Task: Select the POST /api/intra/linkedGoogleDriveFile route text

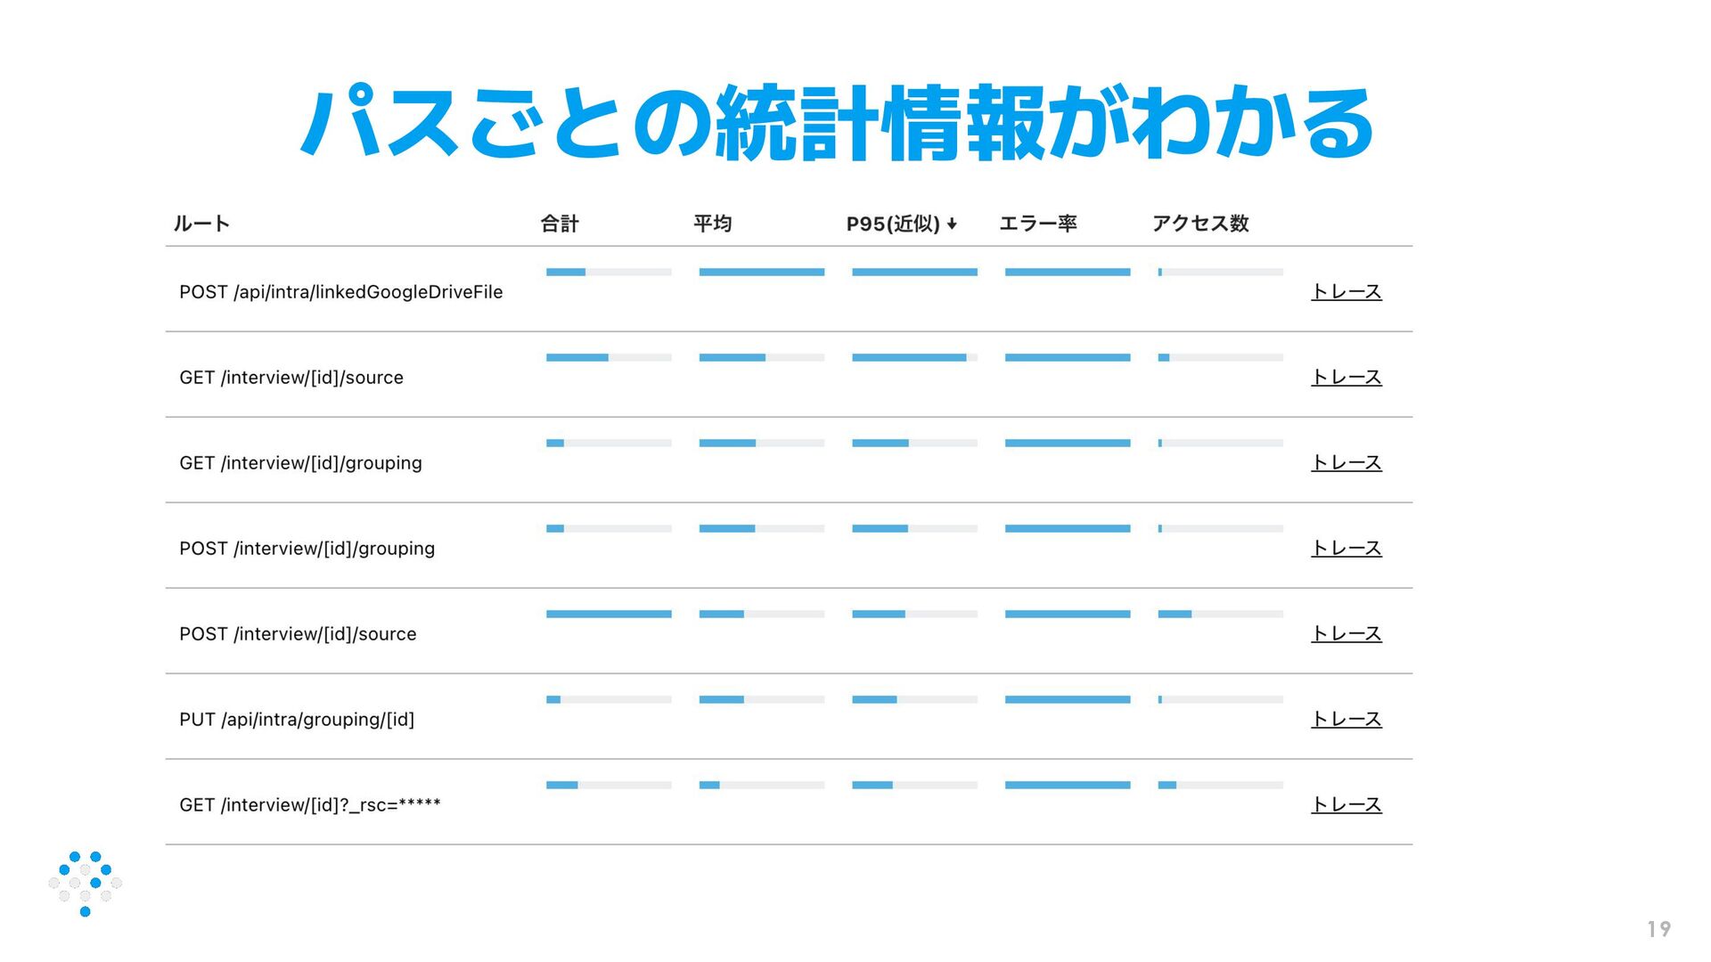Action: tap(340, 292)
